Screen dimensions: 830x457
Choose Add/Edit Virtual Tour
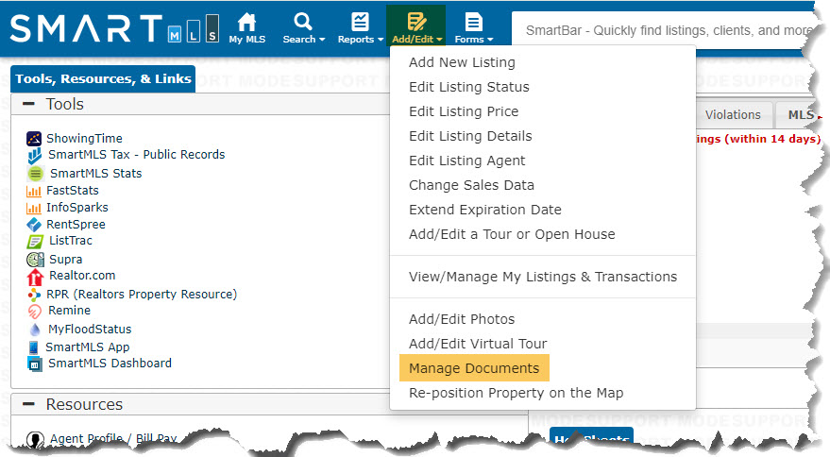478,344
